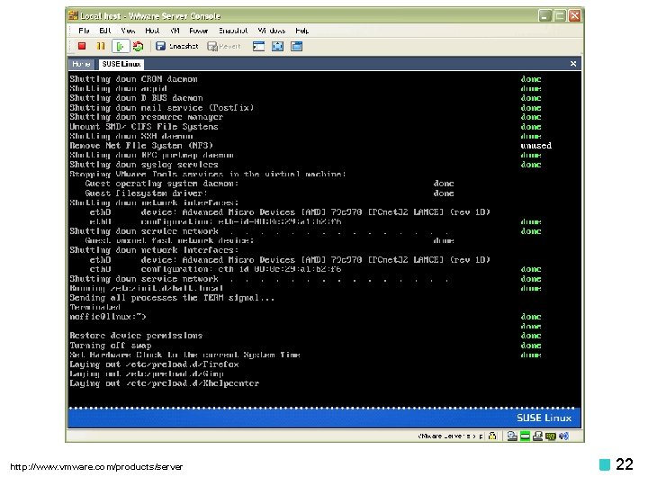Image resolution: width=648 pixels, height=486 pixels.
Task: Click the Quick Switch view icon
Action: coord(258,46)
